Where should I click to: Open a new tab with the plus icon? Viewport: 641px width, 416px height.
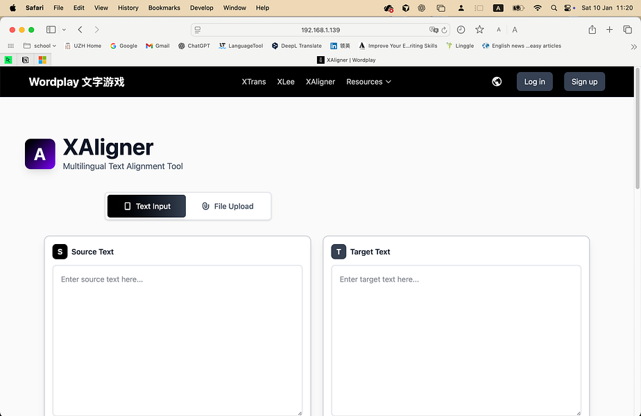tap(610, 29)
